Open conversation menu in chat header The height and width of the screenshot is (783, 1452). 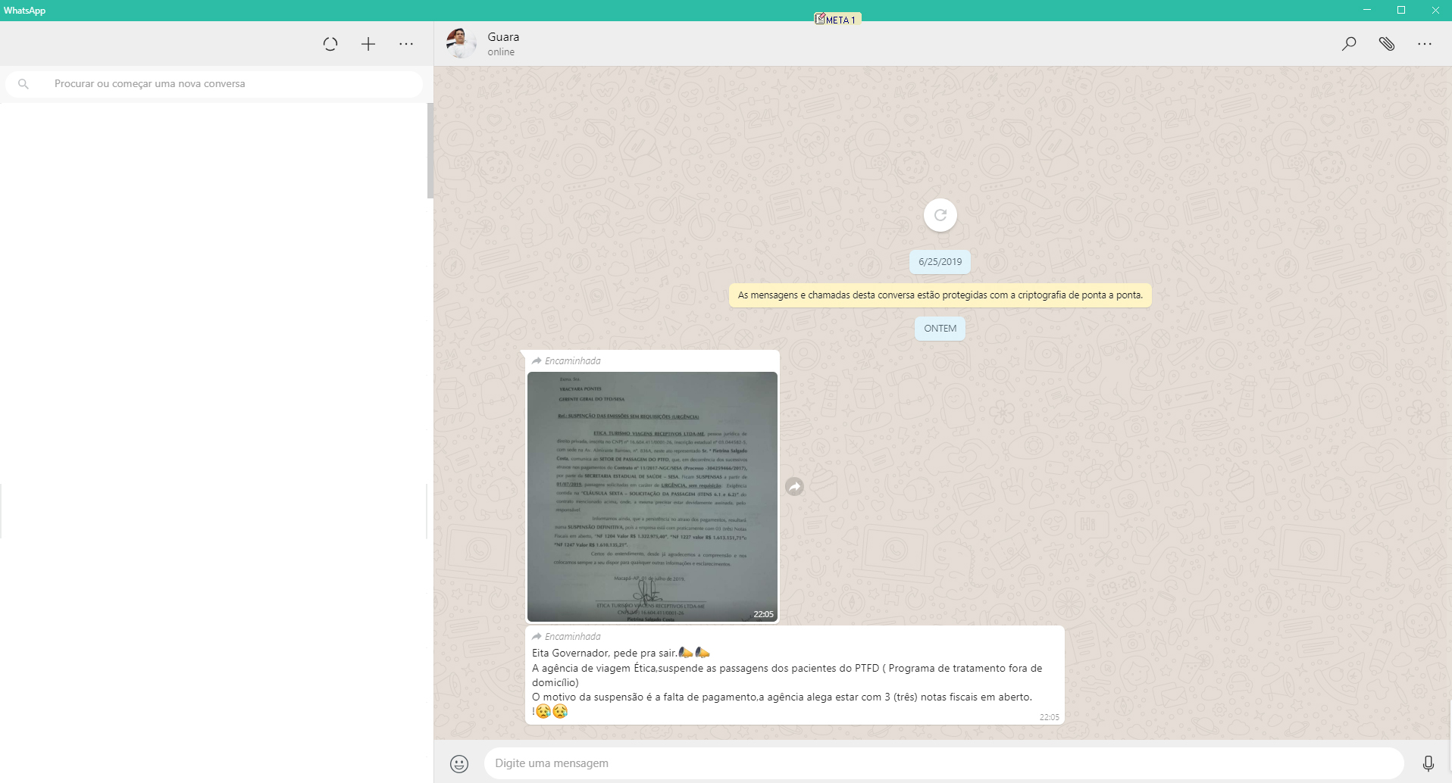pos(1425,44)
